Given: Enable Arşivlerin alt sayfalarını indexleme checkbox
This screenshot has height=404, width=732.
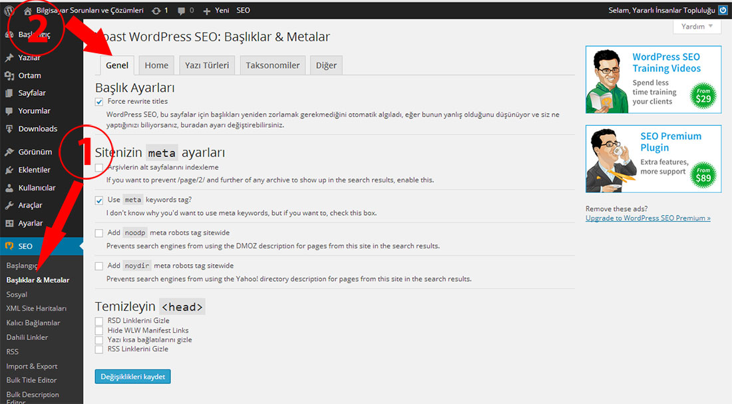Looking at the screenshot, I should [x=99, y=168].
